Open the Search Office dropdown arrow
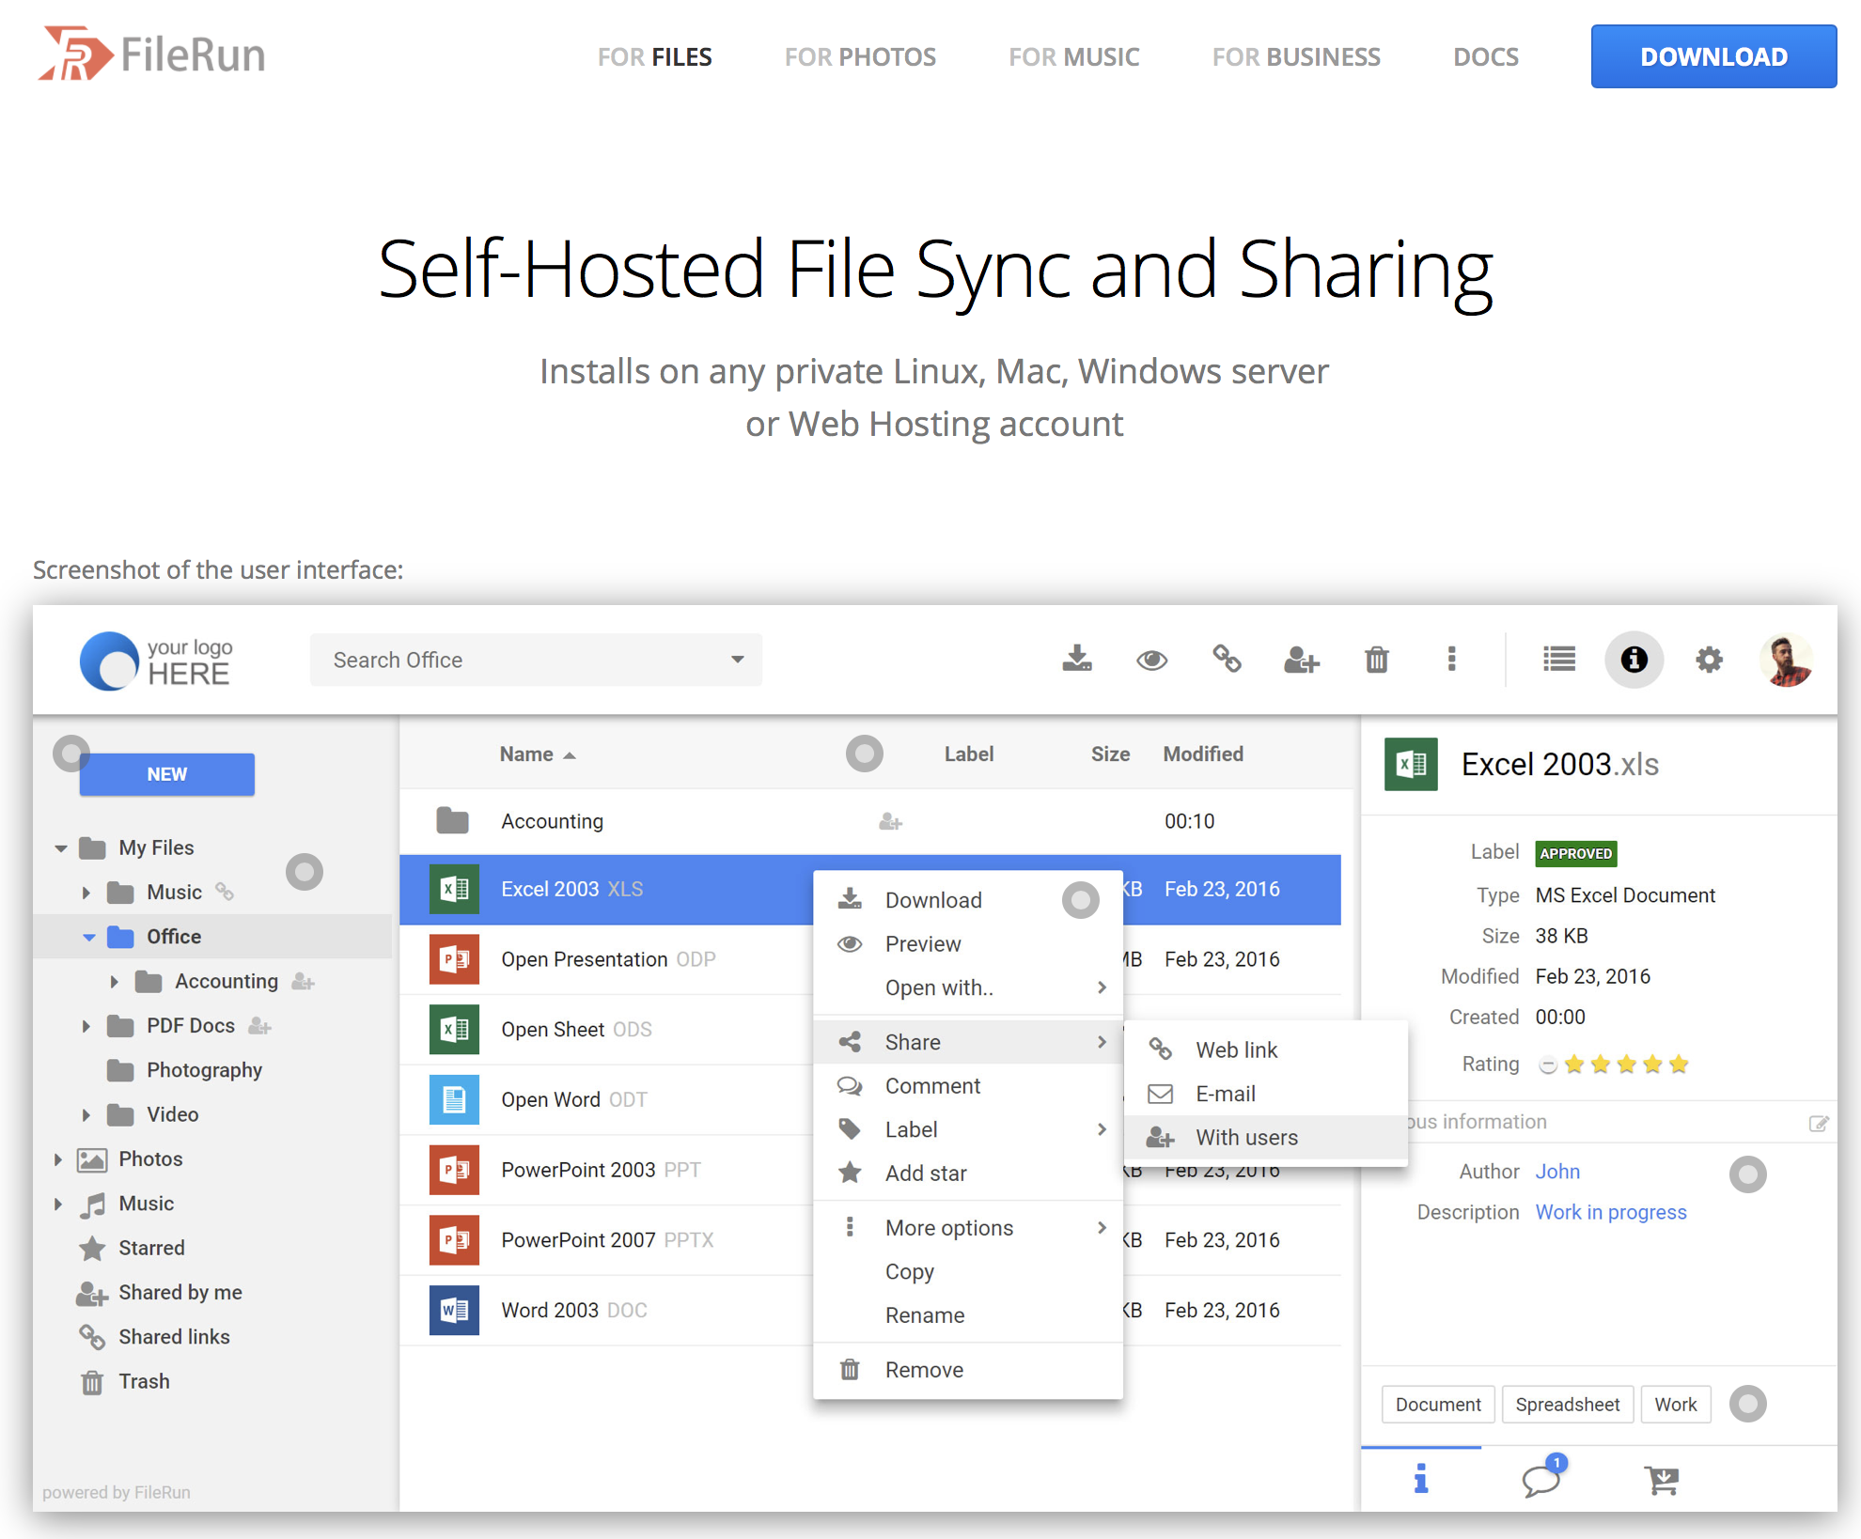1861x1539 pixels. [x=738, y=660]
